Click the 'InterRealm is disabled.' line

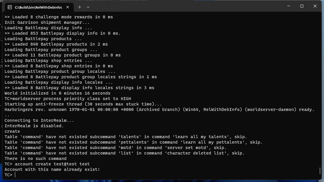coord(34,126)
